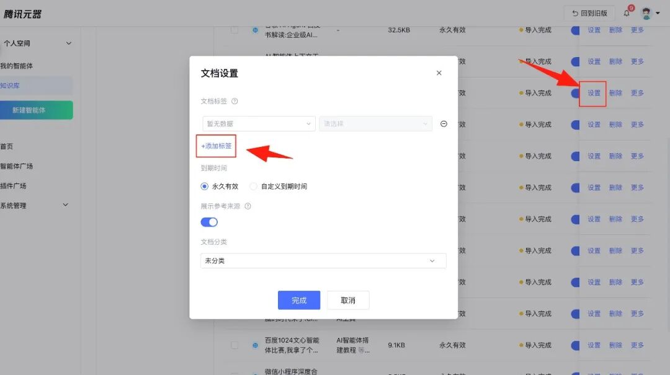Click the +添加标签 link
The image size is (670, 375).
coord(217,146)
